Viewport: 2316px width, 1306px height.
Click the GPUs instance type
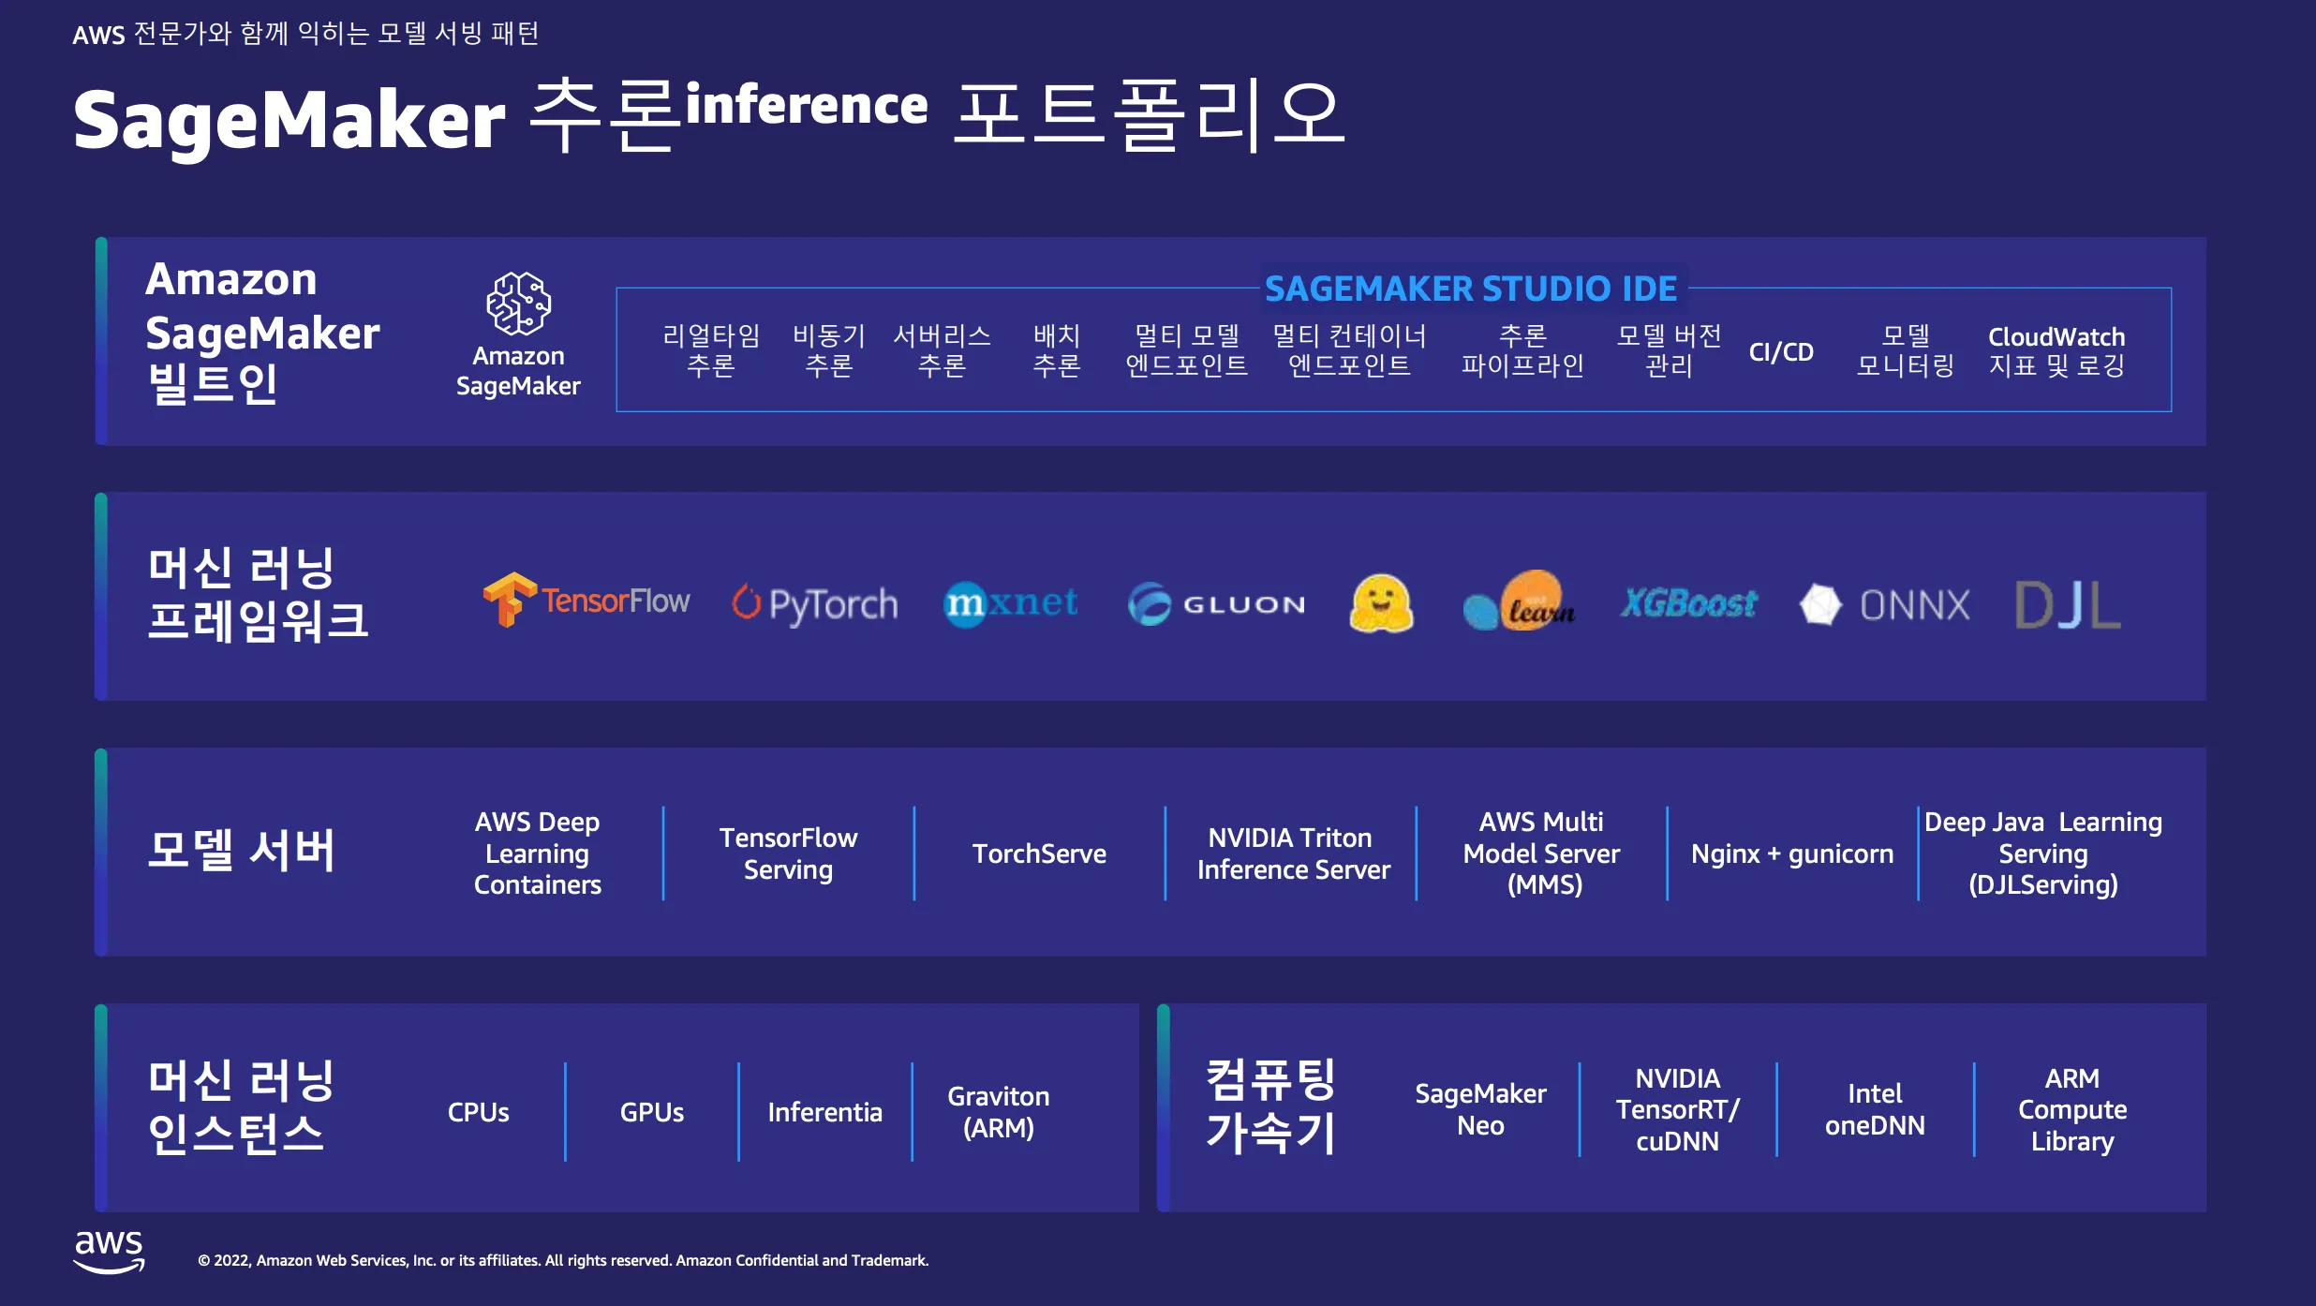click(652, 1112)
